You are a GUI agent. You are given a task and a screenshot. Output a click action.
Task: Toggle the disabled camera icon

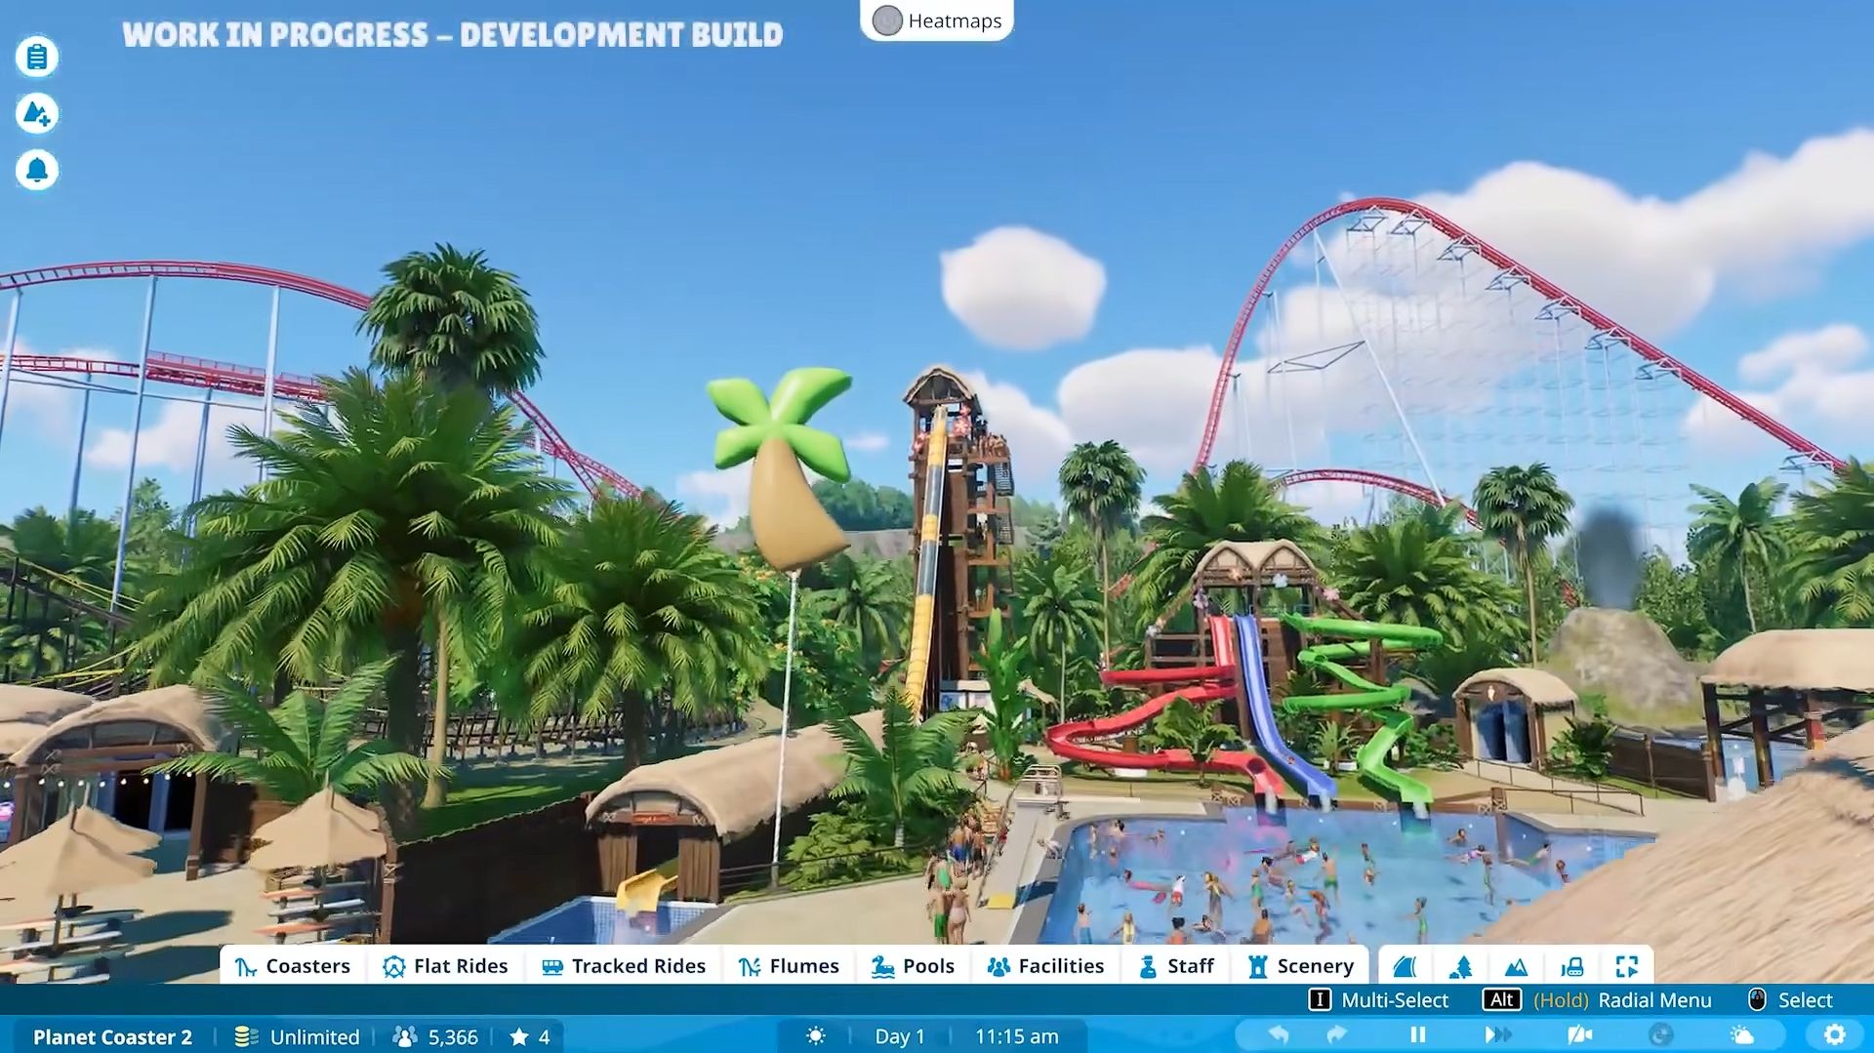pos(1579,1034)
